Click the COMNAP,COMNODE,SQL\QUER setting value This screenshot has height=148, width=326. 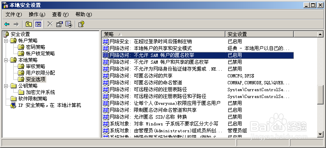click(x=258, y=83)
